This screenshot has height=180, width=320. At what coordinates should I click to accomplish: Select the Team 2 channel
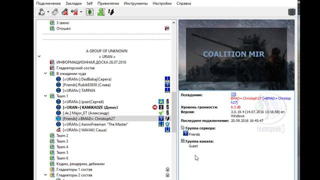point(62,135)
